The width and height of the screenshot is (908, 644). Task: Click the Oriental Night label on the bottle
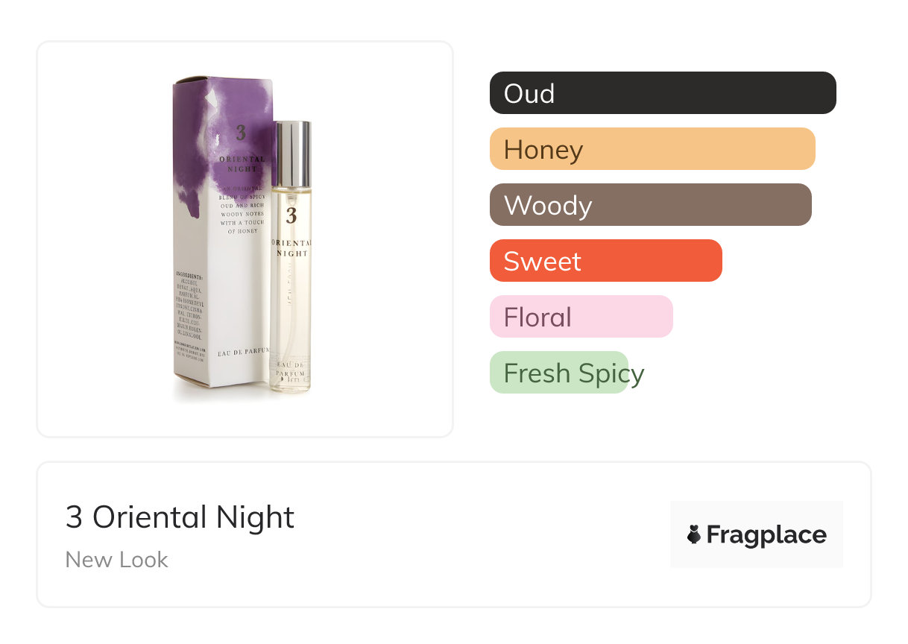[291, 248]
